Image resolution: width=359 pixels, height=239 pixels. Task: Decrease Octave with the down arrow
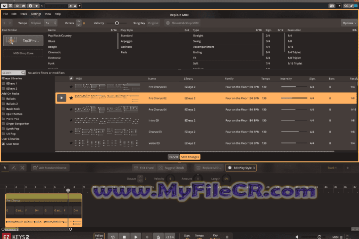[79, 25]
